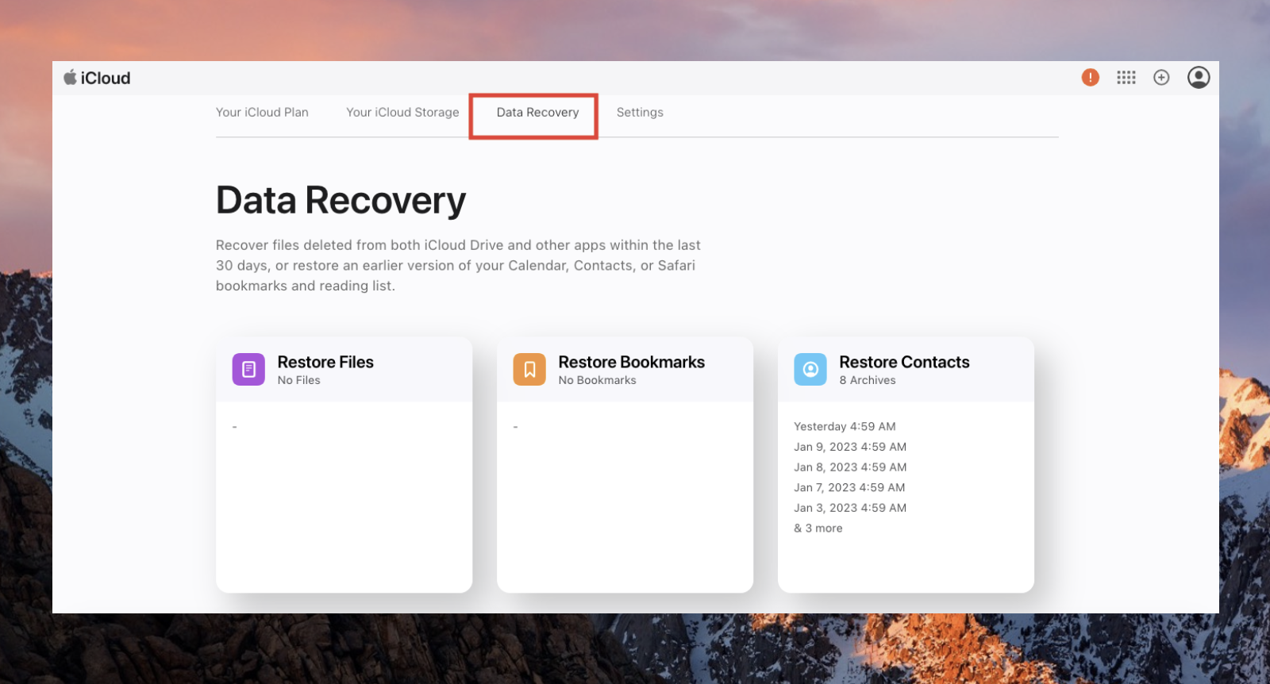The image size is (1270, 684).
Task: Switch to Your iCloud Plan tab
Action: tap(262, 113)
